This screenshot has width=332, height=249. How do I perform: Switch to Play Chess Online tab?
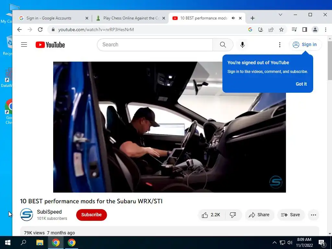point(131,18)
